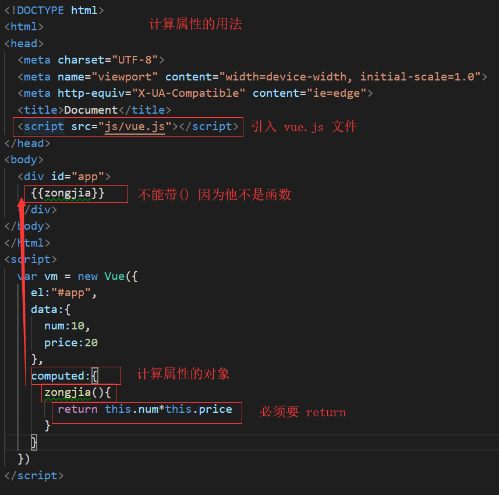This screenshot has height=495, width=499.
Task: Click the return this.num*this.price statement
Action: [145, 409]
